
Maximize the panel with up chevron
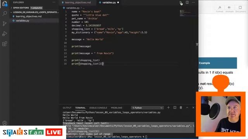187,108
